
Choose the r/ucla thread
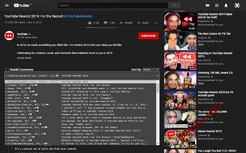[80, 131]
